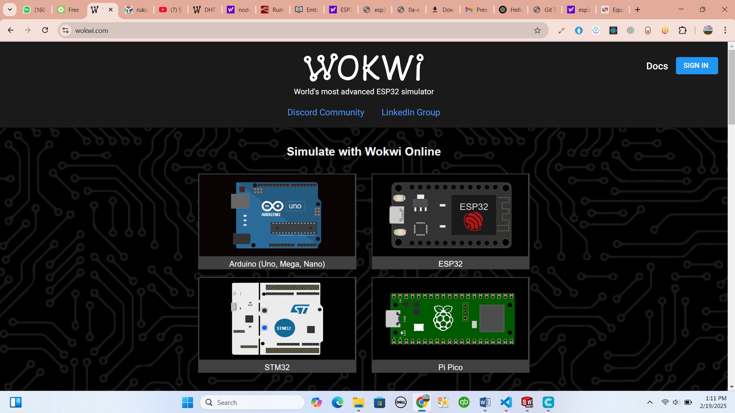Open File Explorer from the taskbar
Viewport: 735px width, 413px height.
pos(359,402)
